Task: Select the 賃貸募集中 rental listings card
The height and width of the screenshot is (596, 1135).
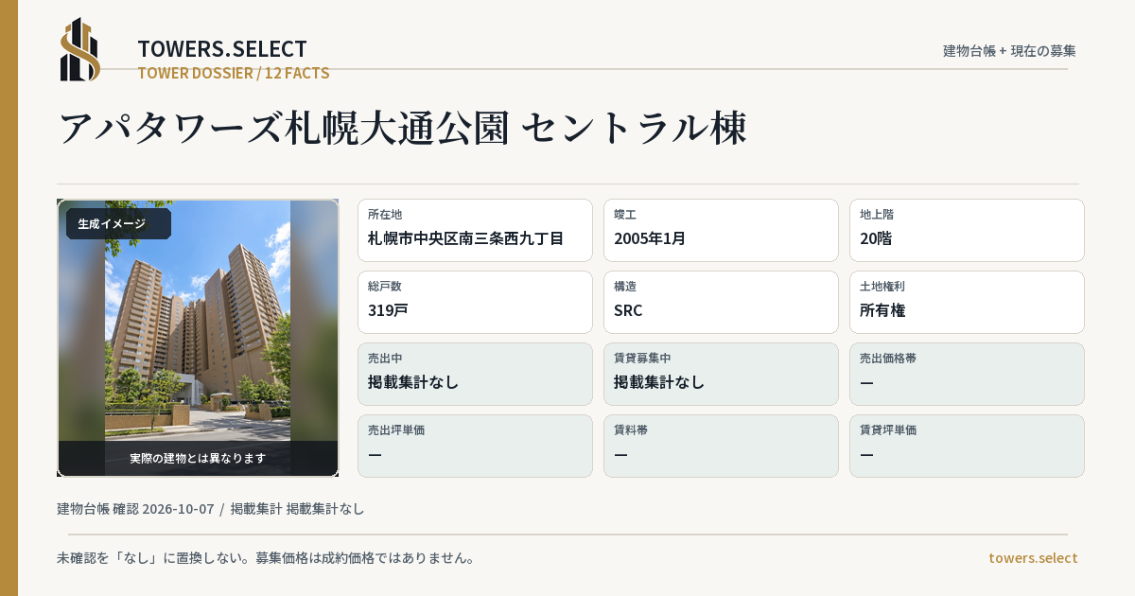Action: tap(721, 374)
